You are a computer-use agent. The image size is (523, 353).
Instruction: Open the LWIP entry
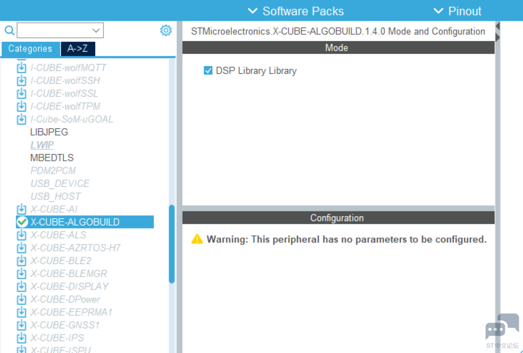tap(42, 145)
